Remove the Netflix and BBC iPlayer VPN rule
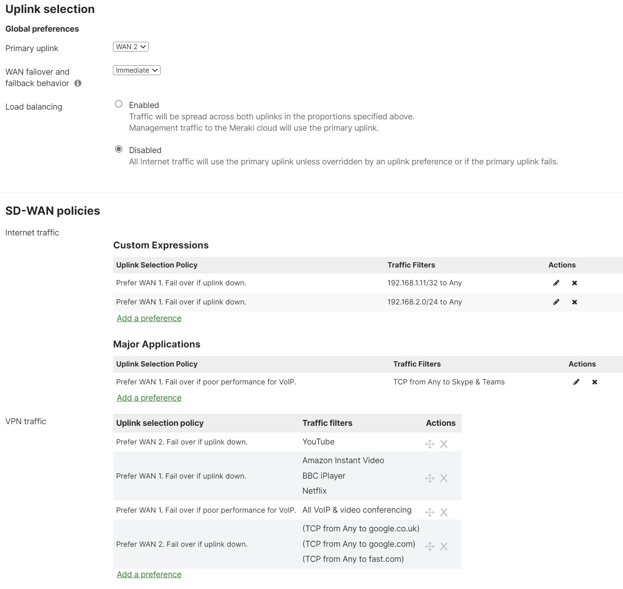The width and height of the screenshot is (623, 589). [444, 478]
